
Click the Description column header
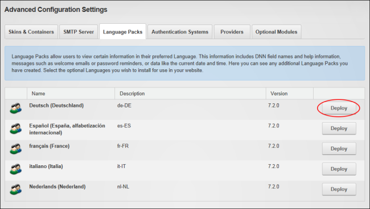pyautogui.click(x=132, y=94)
